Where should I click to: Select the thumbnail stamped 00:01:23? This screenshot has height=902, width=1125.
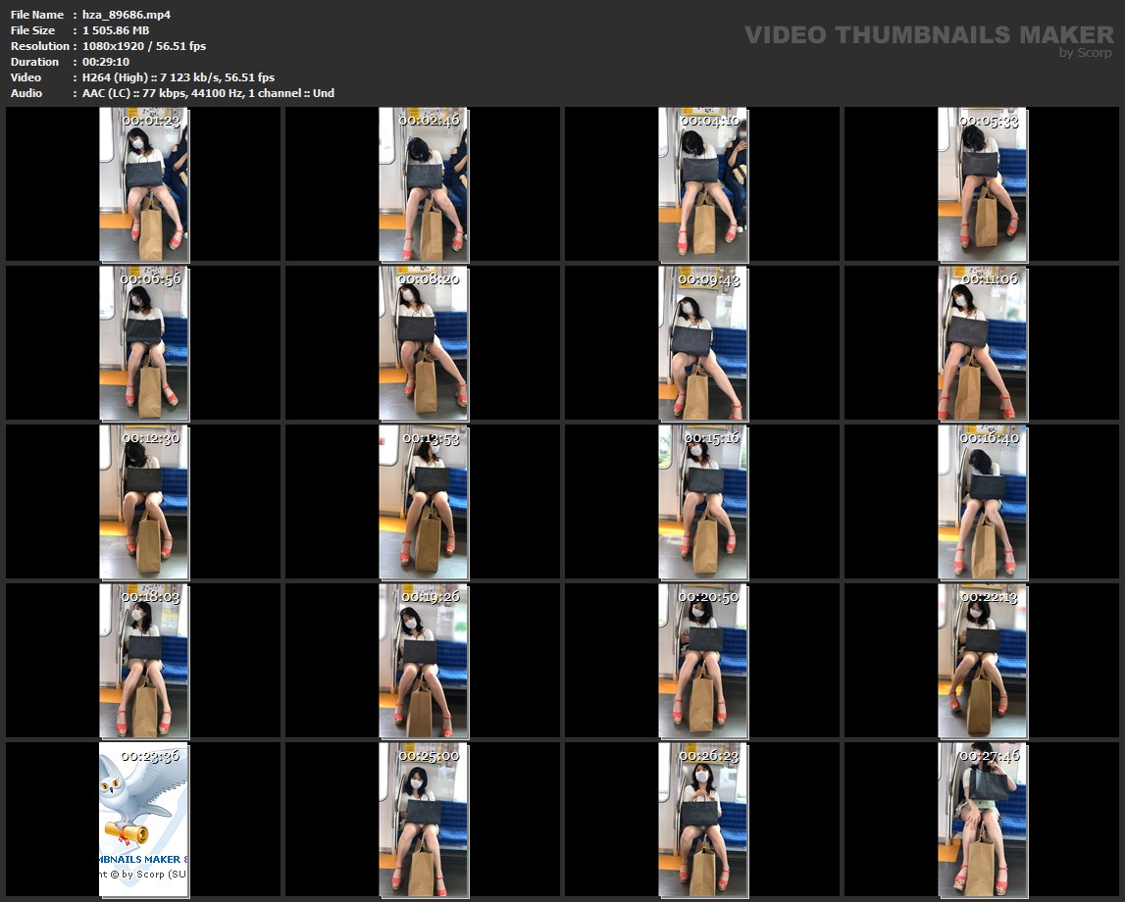pos(144,184)
